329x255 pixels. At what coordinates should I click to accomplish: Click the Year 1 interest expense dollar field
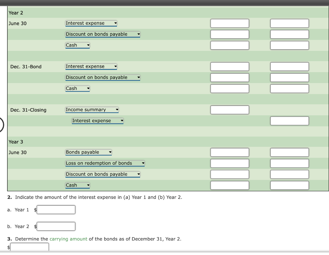(56, 210)
